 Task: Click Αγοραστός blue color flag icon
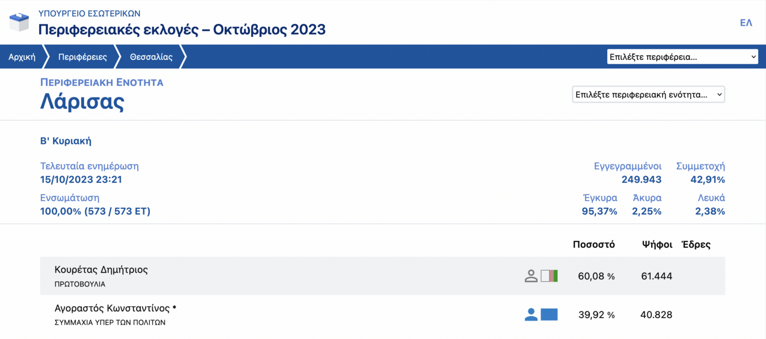pyautogui.click(x=549, y=314)
